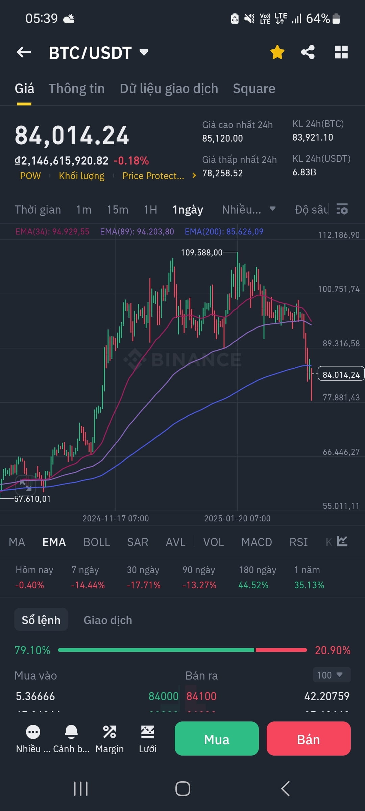Screen dimensions: 365x811
Task: Switch to Độ sâu depth view
Action: pyautogui.click(x=312, y=210)
